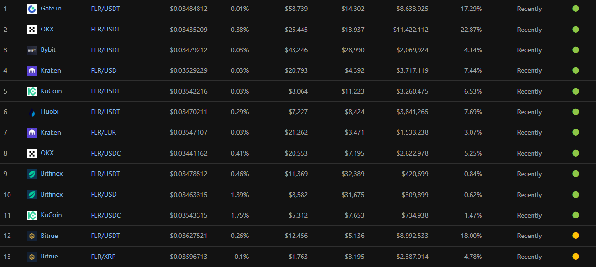Open the OKX link in row 2
The height and width of the screenshot is (267, 596).
[47, 29]
